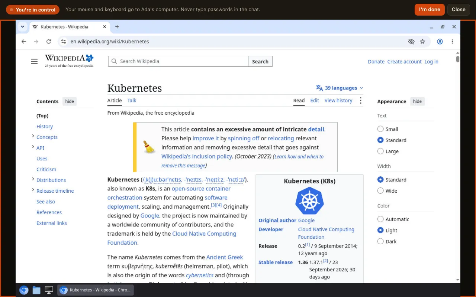Click the Search button
The height and width of the screenshot is (297, 476).
pos(260,61)
